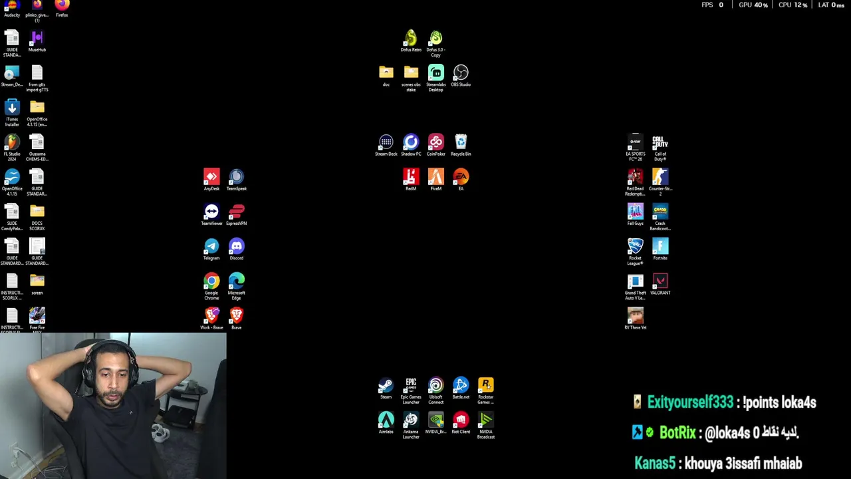Launch the CoinPoker icon

(436, 145)
